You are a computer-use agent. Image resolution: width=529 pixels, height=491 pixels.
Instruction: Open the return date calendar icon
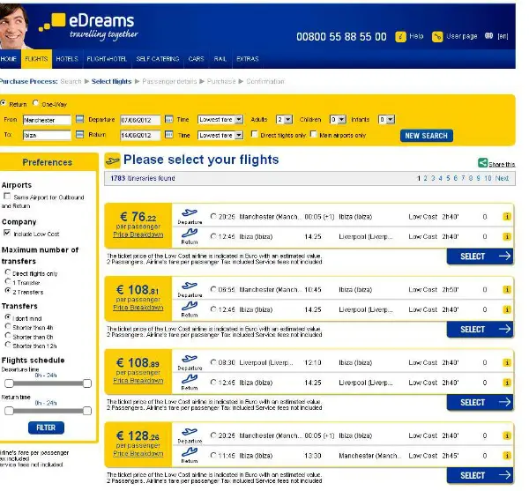168,135
